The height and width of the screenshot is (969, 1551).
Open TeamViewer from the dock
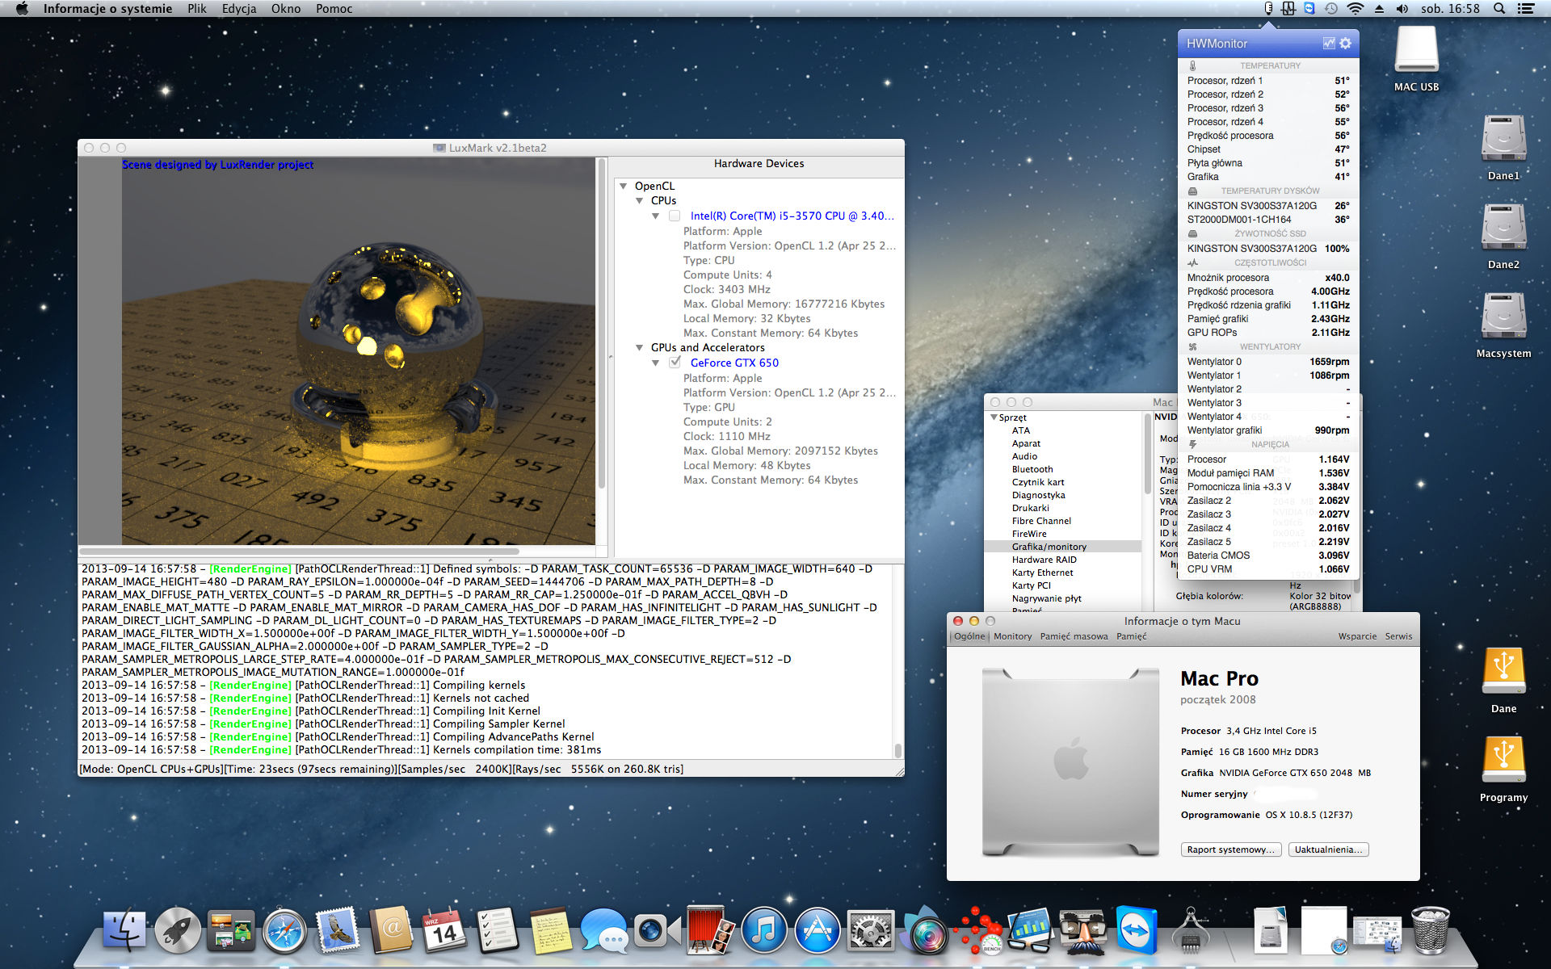tap(1137, 931)
